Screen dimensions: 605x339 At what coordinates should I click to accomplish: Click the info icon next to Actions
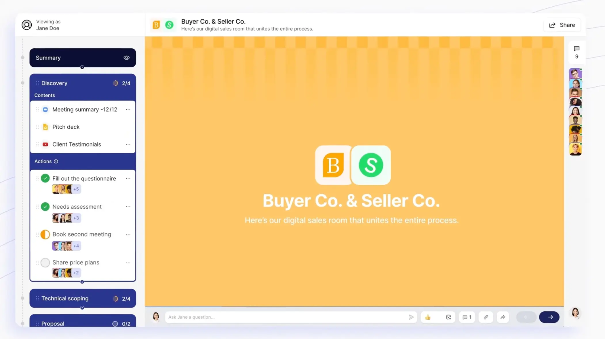point(56,161)
